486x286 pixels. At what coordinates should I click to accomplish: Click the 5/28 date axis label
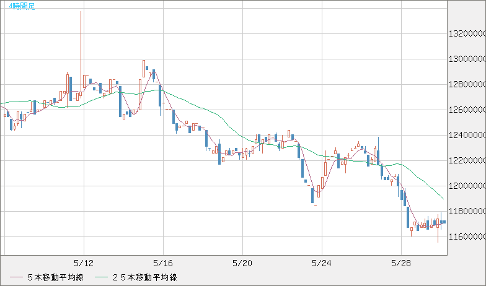point(401,264)
